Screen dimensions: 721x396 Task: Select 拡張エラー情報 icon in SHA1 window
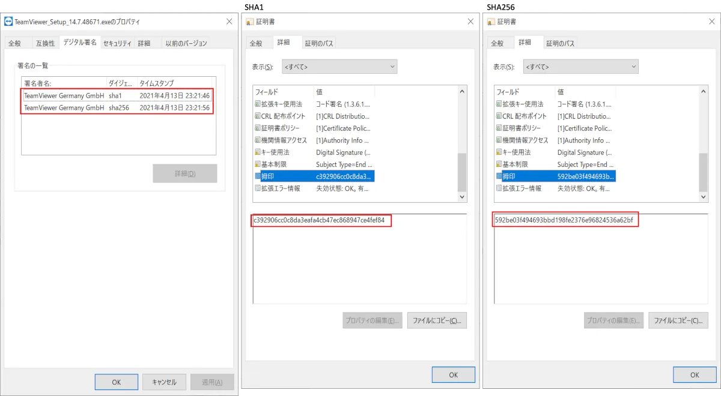click(x=258, y=188)
